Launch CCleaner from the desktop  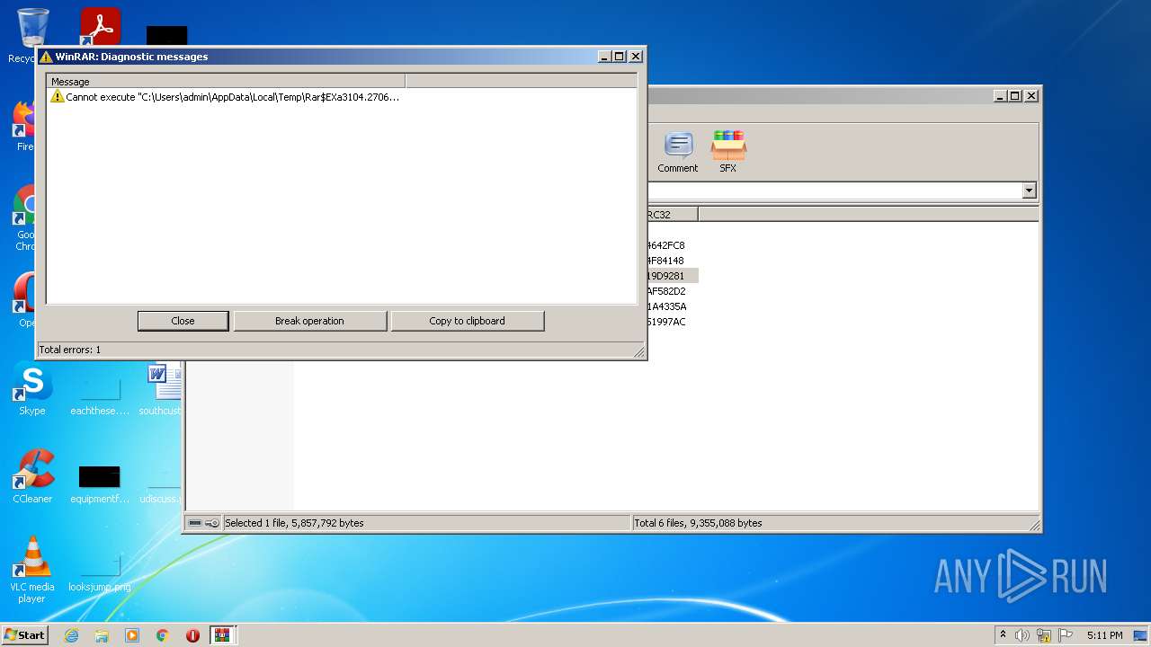pos(32,477)
